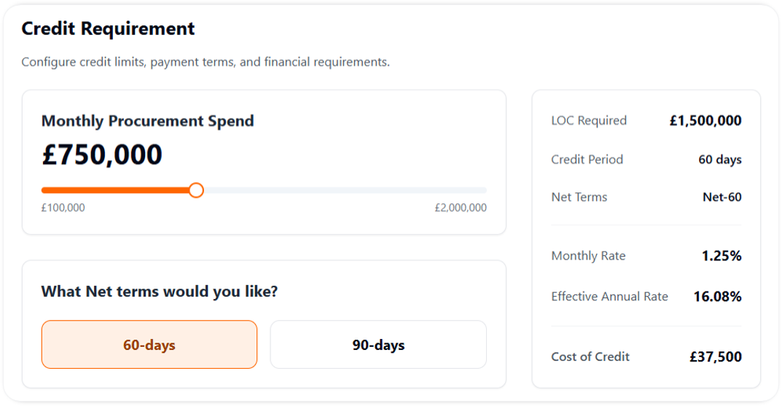Click the Monthly Procurement Spend slider handle
This screenshot has width=782, height=406.
click(x=195, y=190)
